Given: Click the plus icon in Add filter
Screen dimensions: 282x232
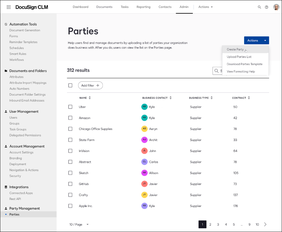Looking at the screenshot, I should pyautogui.click(x=98, y=85).
